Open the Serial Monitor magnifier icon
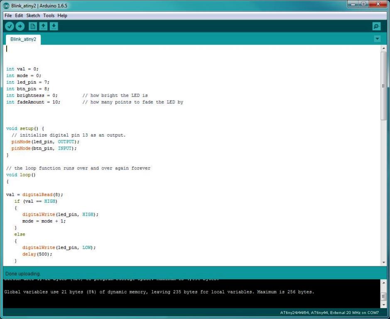Viewport: 390px width, 319px height. coord(376,26)
